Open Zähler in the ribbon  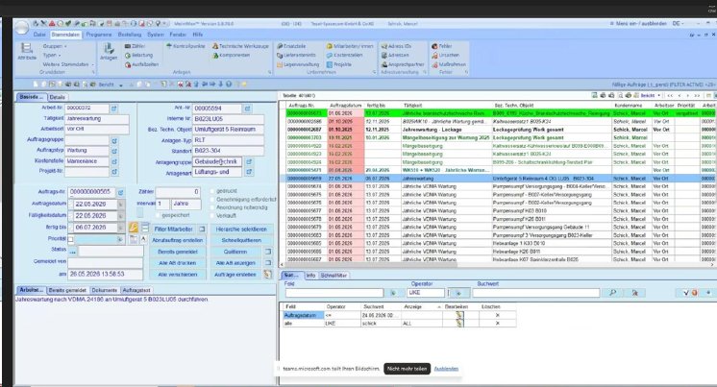click(135, 46)
